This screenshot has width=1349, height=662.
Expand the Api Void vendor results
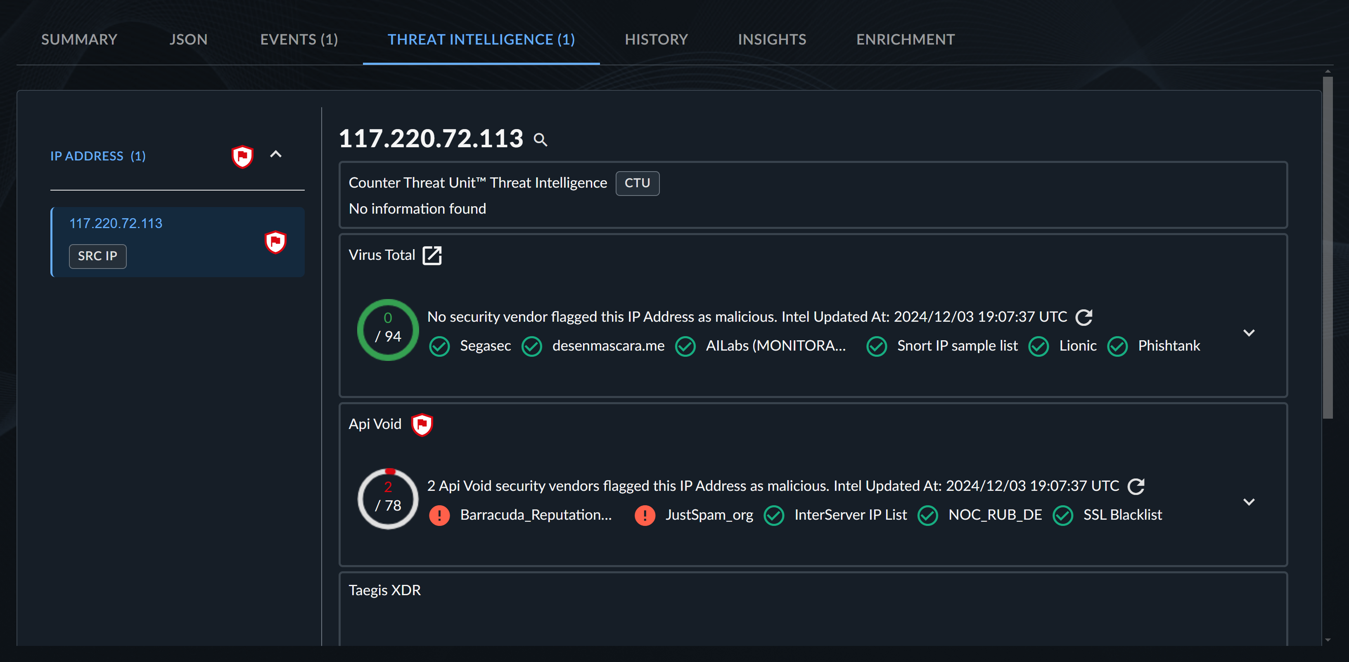point(1249,502)
